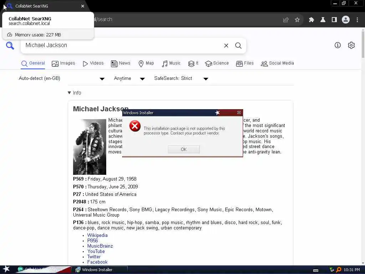
Task: Share this page icon in address bar
Action: (x=286, y=20)
